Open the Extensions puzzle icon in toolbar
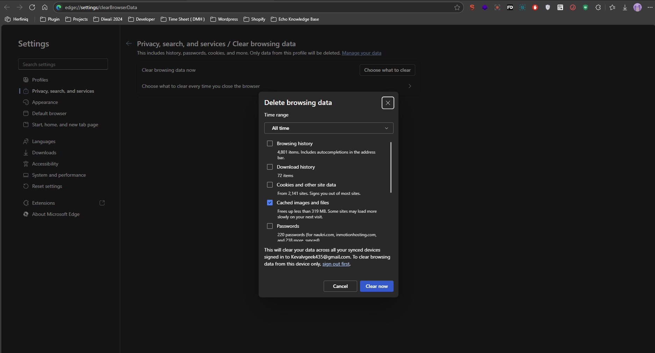This screenshot has height=353, width=655. (x=598, y=7)
